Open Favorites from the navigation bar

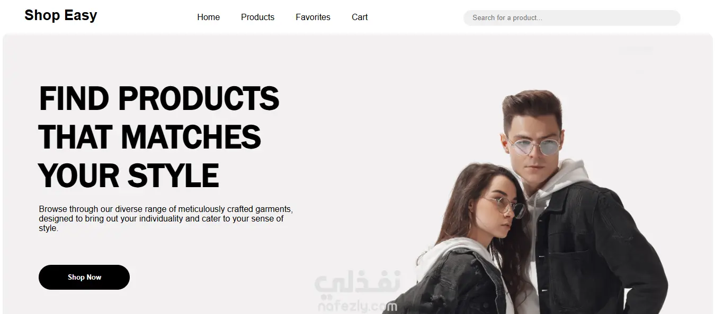[313, 17]
